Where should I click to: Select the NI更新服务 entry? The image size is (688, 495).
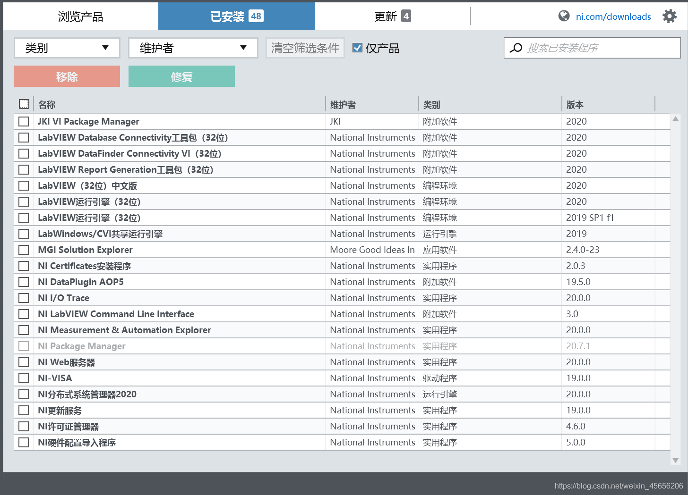coord(60,410)
